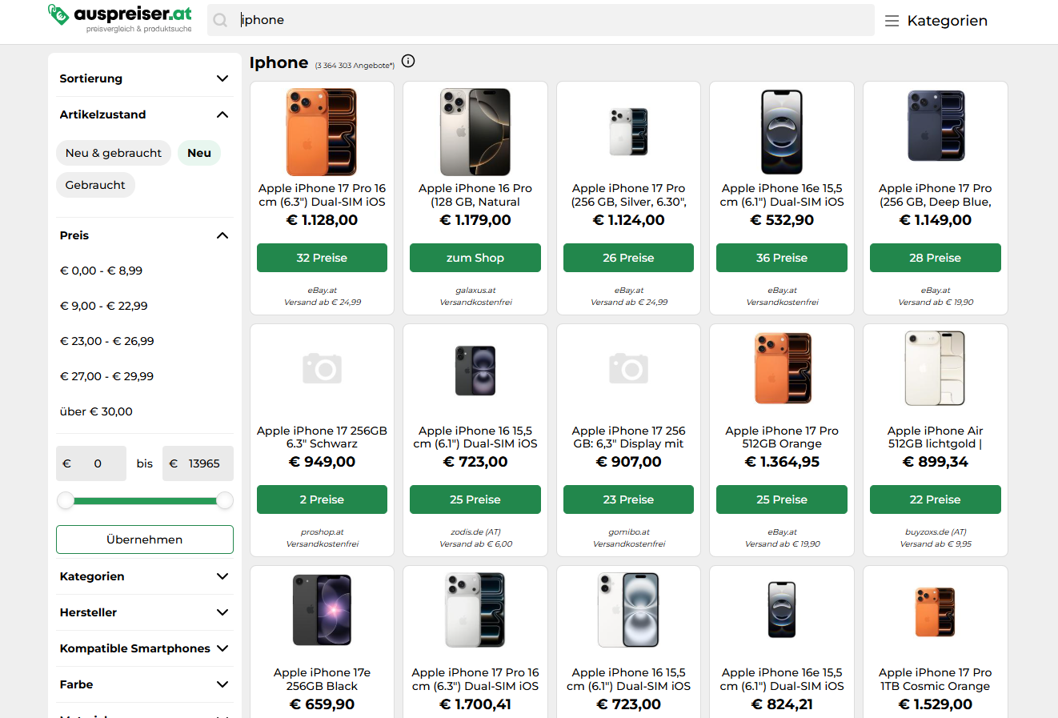Image resolution: width=1058 pixels, height=718 pixels.
Task: Expand the Hersteller filter section
Action: click(x=144, y=612)
